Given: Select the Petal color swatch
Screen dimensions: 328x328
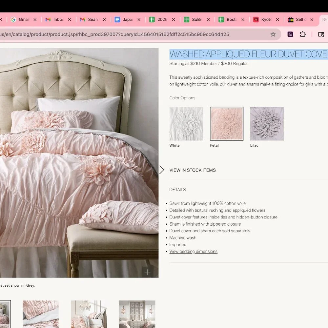Looking at the screenshot, I should click(x=227, y=124).
